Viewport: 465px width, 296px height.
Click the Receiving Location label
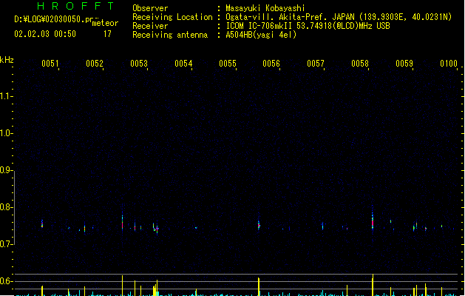tap(172, 17)
